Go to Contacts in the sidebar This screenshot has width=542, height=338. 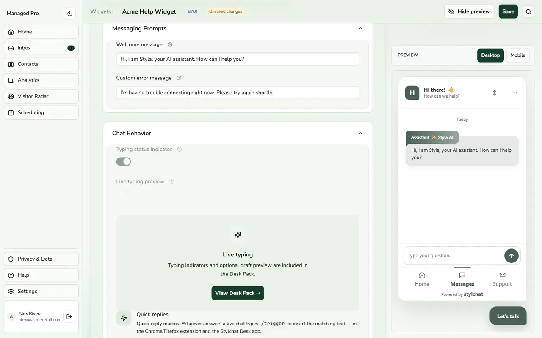point(41,64)
